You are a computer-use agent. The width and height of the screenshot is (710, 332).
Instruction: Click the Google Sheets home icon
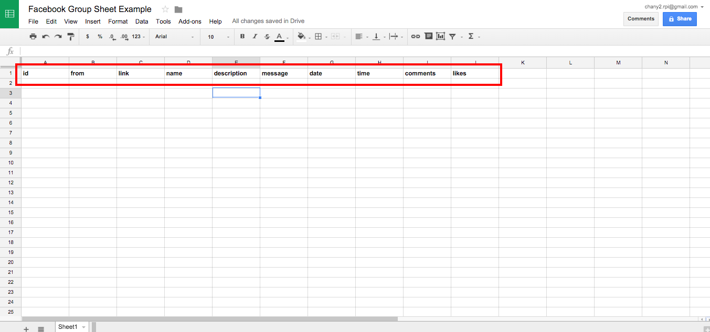coord(10,14)
